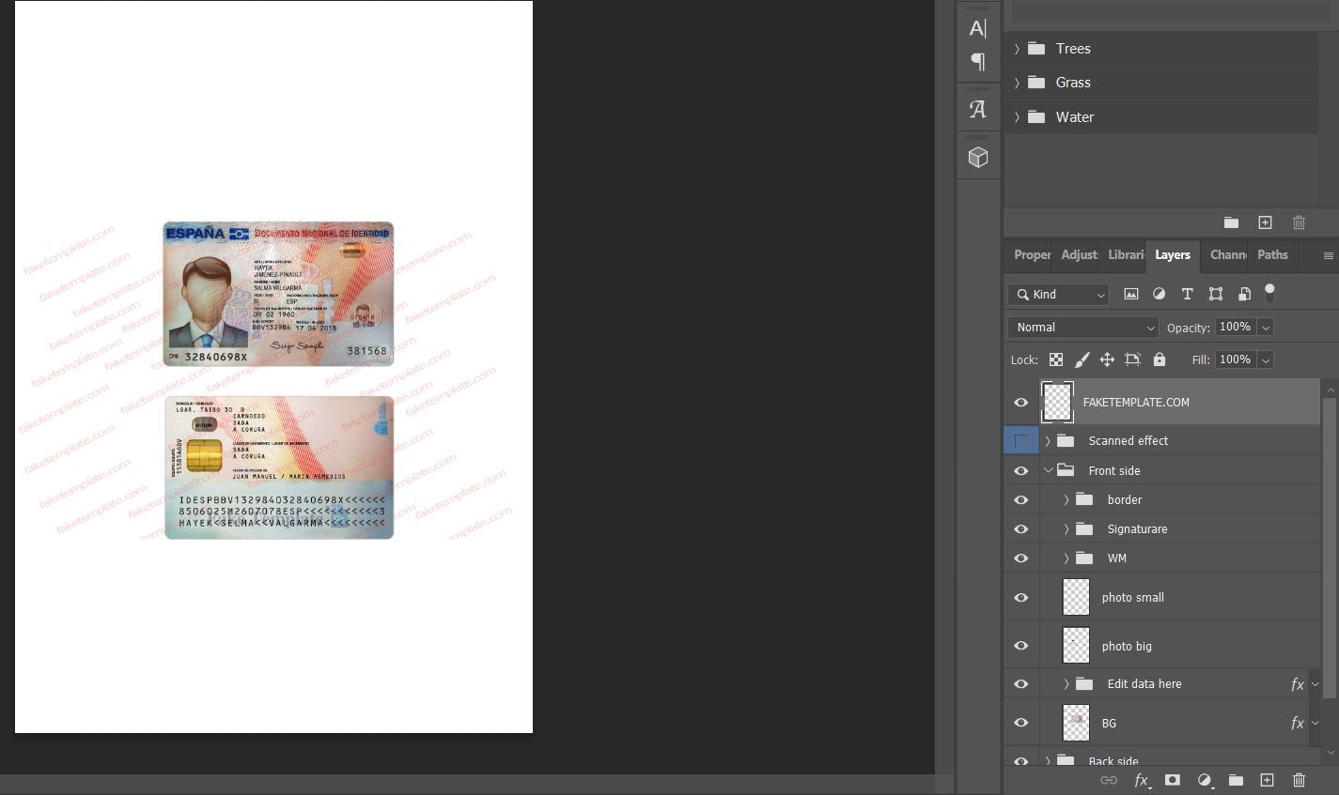The image size is (1339, 795).
Task: Open the Create new fill or adjustment layer icon
Action: (1205, 780)
